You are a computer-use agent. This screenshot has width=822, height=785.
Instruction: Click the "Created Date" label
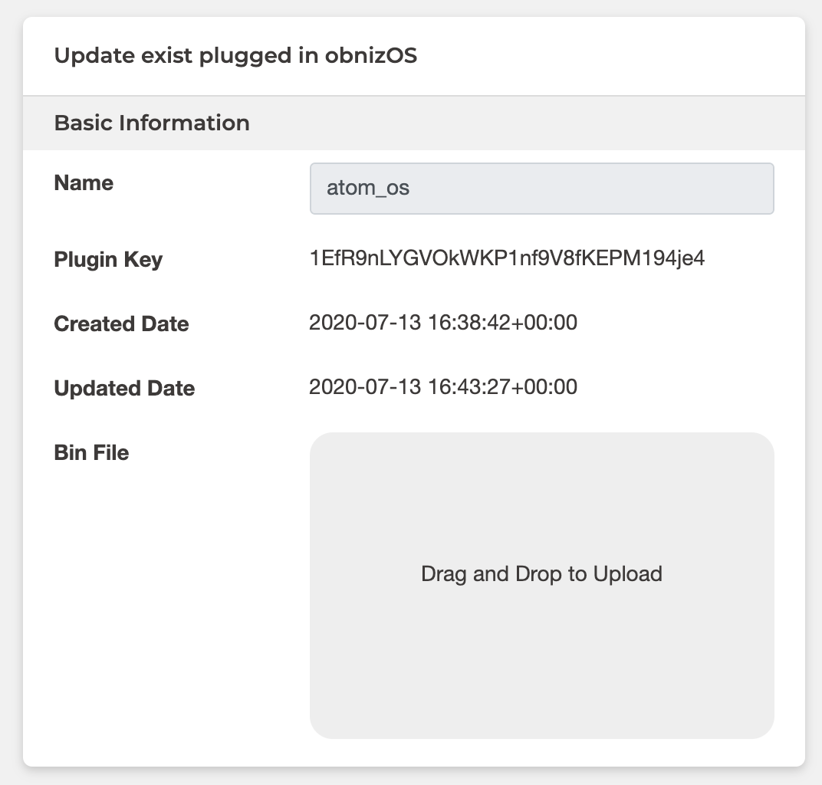coord(121,324)
